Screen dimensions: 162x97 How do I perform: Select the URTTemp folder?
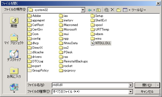[x=100, y=29]
